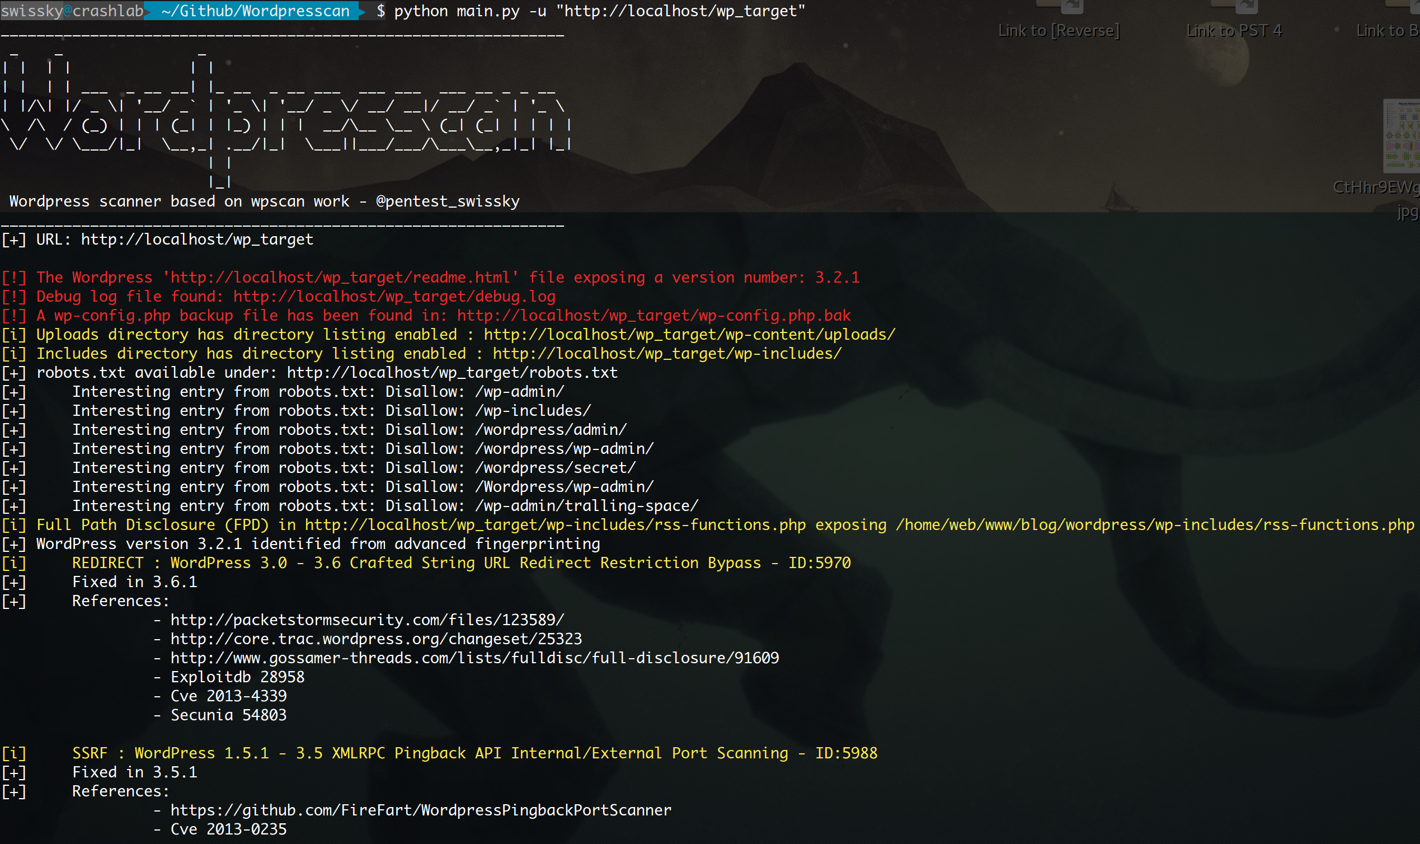Click 'swissky@crashlab' in the prompt
The image size is (1420, 844).
(x=72, y=11)
